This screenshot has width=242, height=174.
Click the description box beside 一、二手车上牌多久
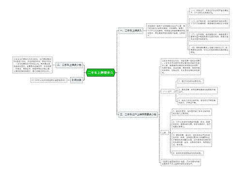tap(166, 30)
